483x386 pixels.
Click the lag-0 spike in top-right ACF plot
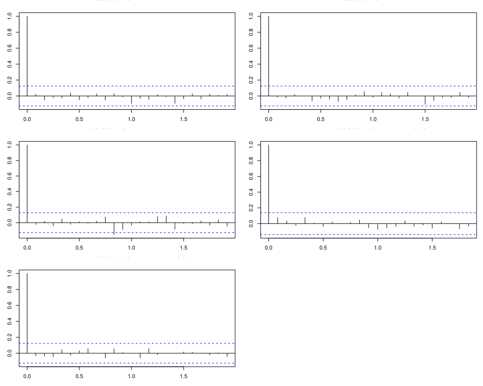pyautogui.click(x=269, y=56)
